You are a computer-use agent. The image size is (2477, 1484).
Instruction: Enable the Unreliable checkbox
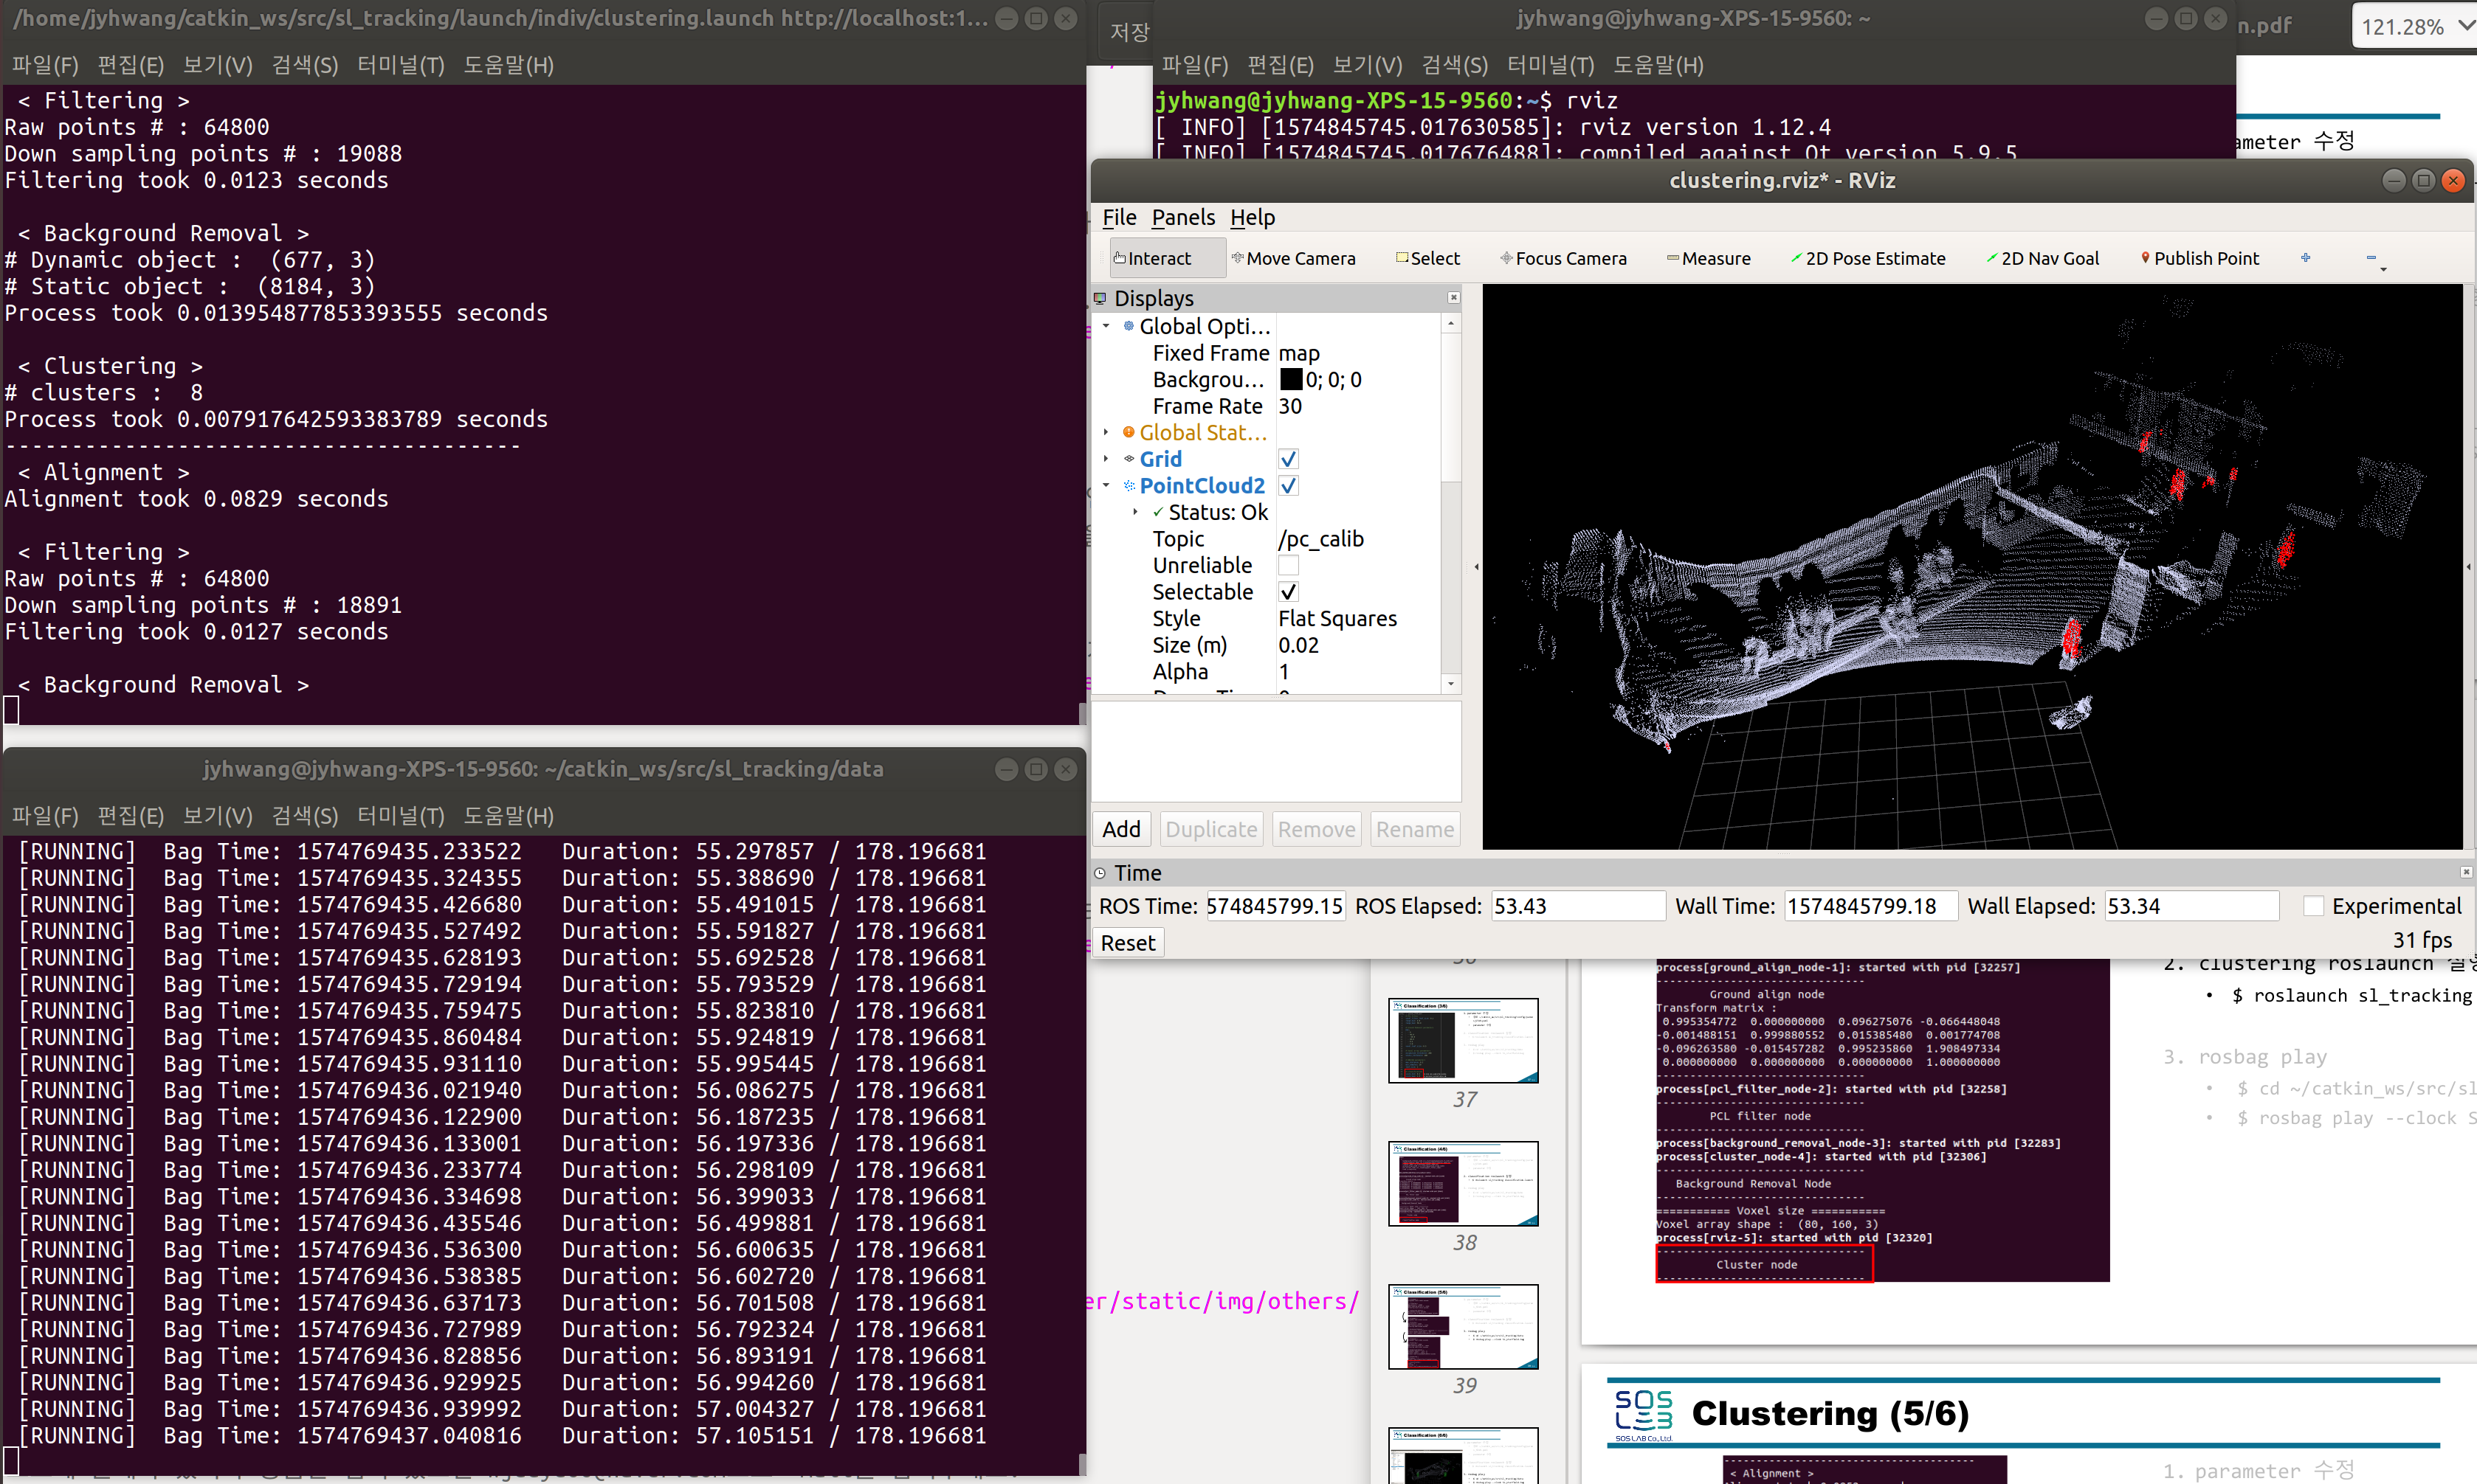click(x=1289, y=565)
